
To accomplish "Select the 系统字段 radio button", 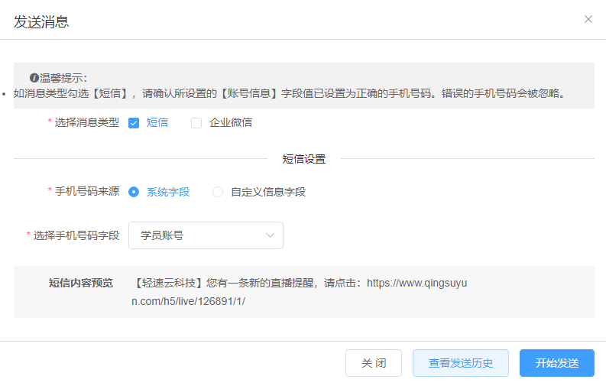I will pyautogui.click(x=134, y=192).
